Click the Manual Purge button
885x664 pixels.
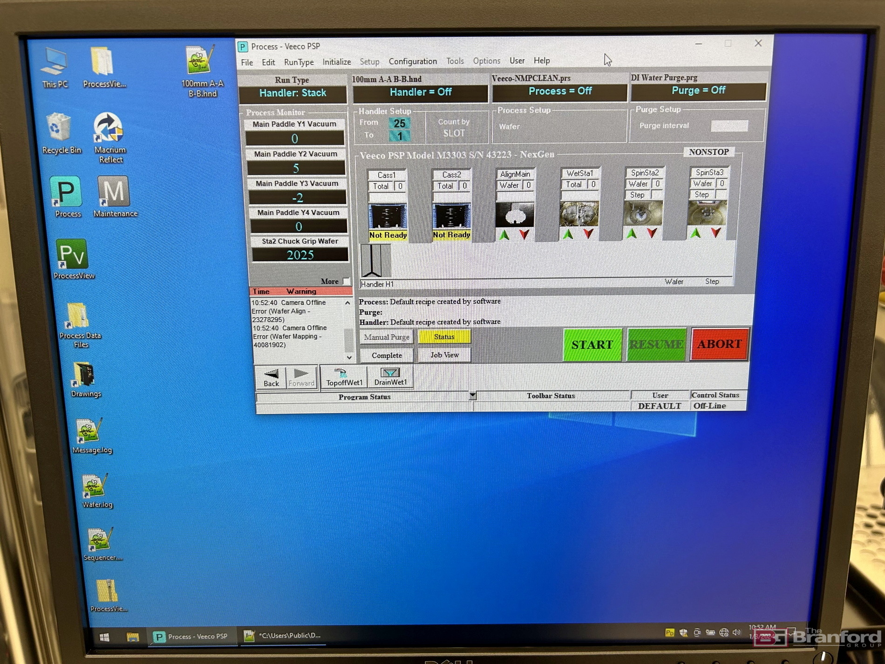coord(387,337)
